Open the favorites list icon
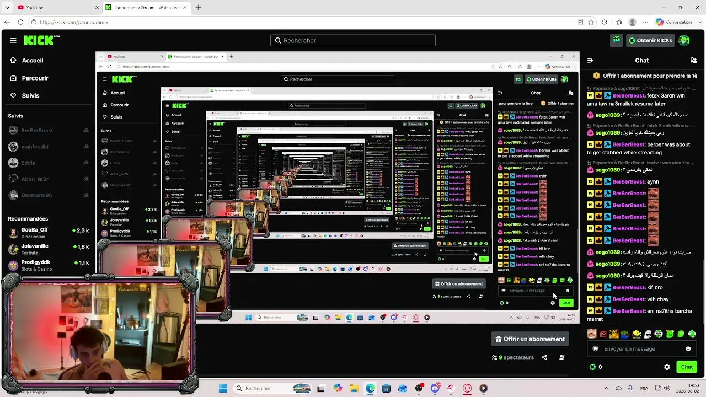Image resolution: width=706 pixels, height=397 pixels. click(618, 22)
